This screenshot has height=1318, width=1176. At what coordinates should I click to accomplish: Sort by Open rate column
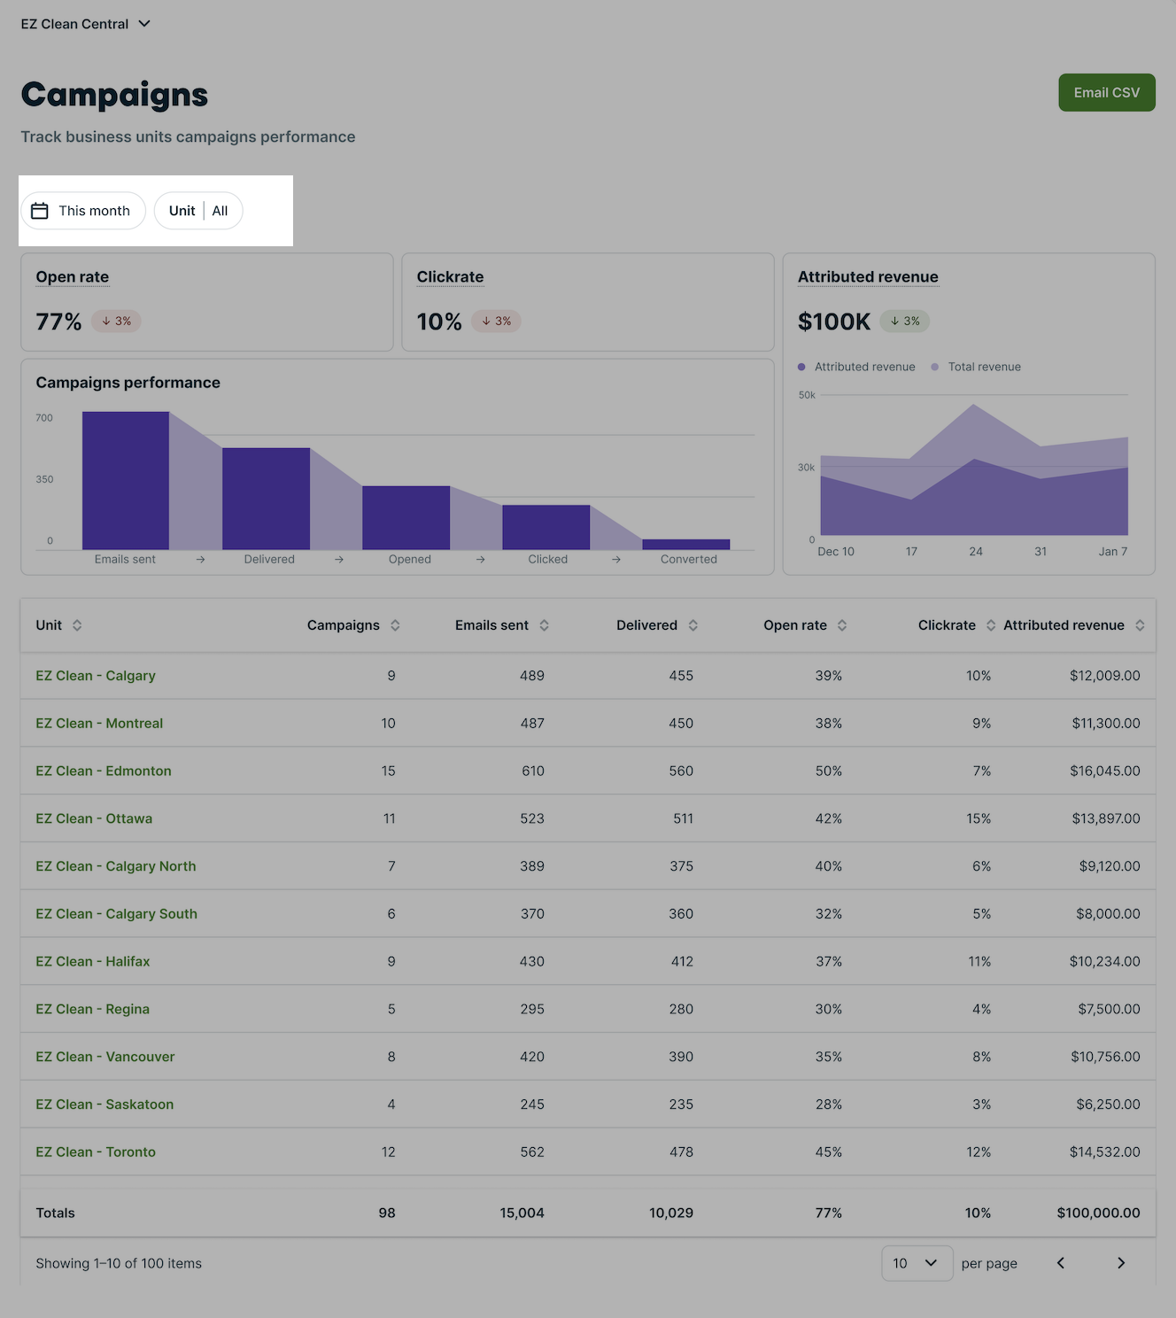coord(841,625)
